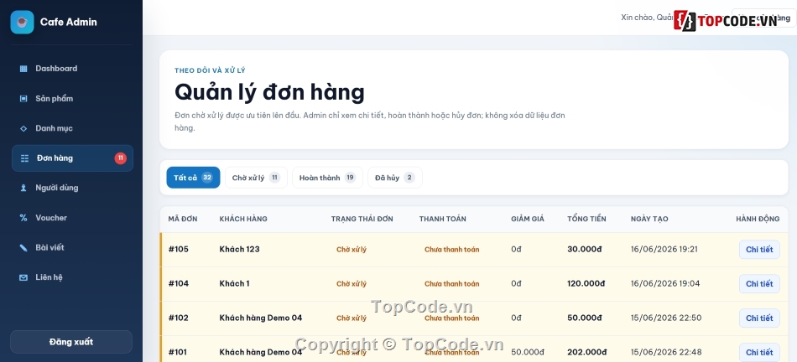Open the Voucher menu item
The image size is (797, 362).
pyautogui.click(x=72, y=218)
